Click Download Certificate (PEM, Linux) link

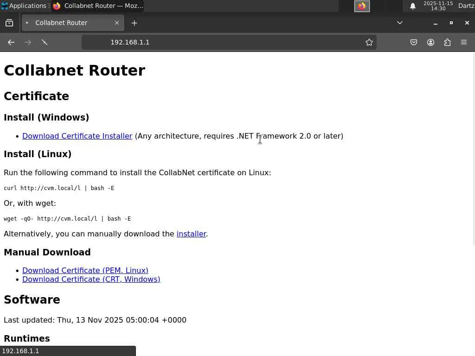(85, 270)
